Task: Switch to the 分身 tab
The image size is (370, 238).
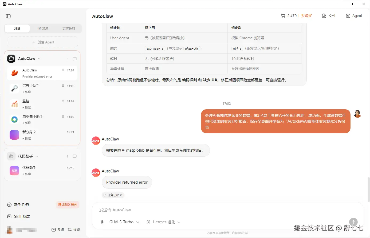Action: point(17,29)
